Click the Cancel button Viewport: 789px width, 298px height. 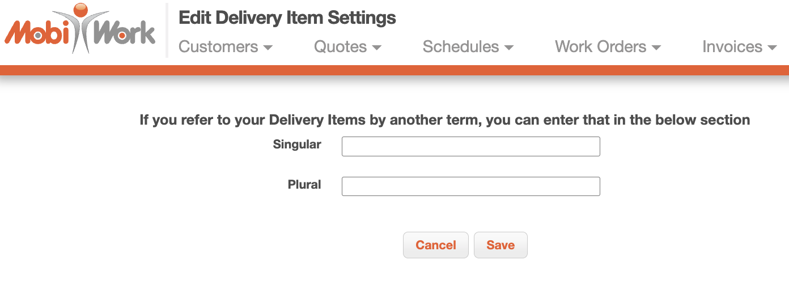(x=436, y=245)
